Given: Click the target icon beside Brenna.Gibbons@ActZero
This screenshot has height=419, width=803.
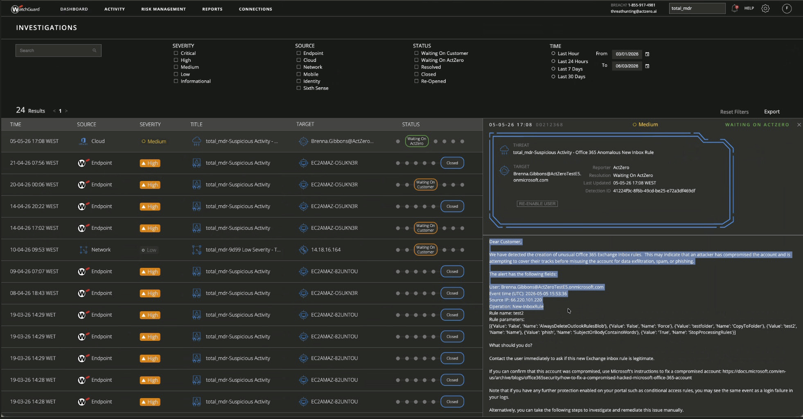Looking at the screenshot, I should coord(303,141).
